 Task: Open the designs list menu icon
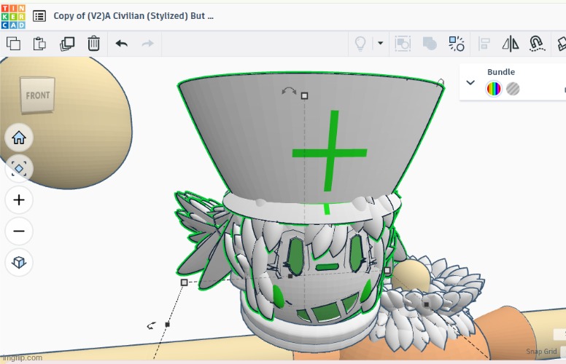coord(39,15)
